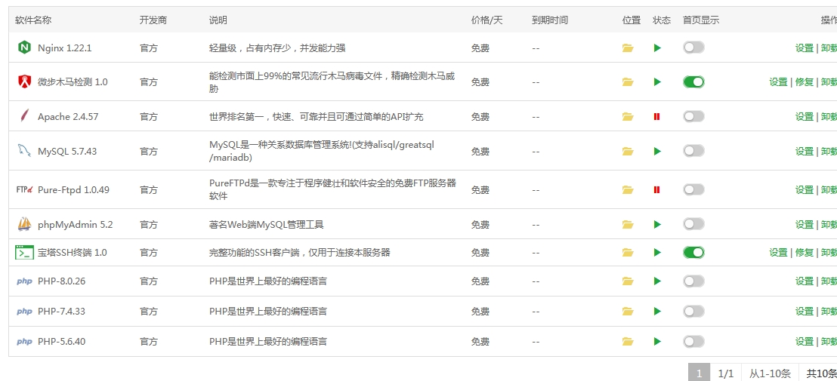Screen dimensions: 837x381
Task: Click the PHP-7.4.33 running status icon
Action: [657, 311]
